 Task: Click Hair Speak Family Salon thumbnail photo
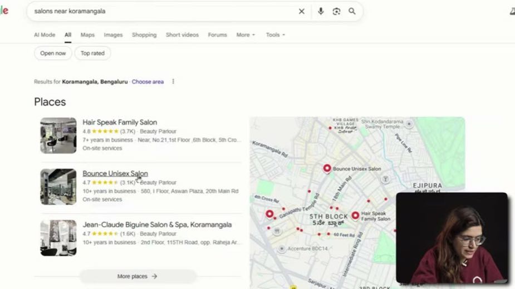58,136
